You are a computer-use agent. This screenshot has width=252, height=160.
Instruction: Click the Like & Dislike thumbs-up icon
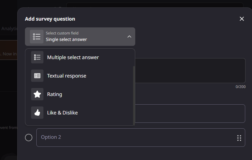point(37,113)
